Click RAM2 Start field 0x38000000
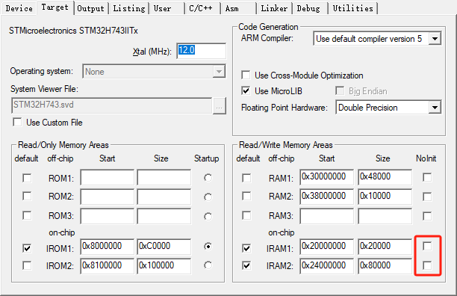The width and height of the screenshot is (457, 296). click(327, 197)
